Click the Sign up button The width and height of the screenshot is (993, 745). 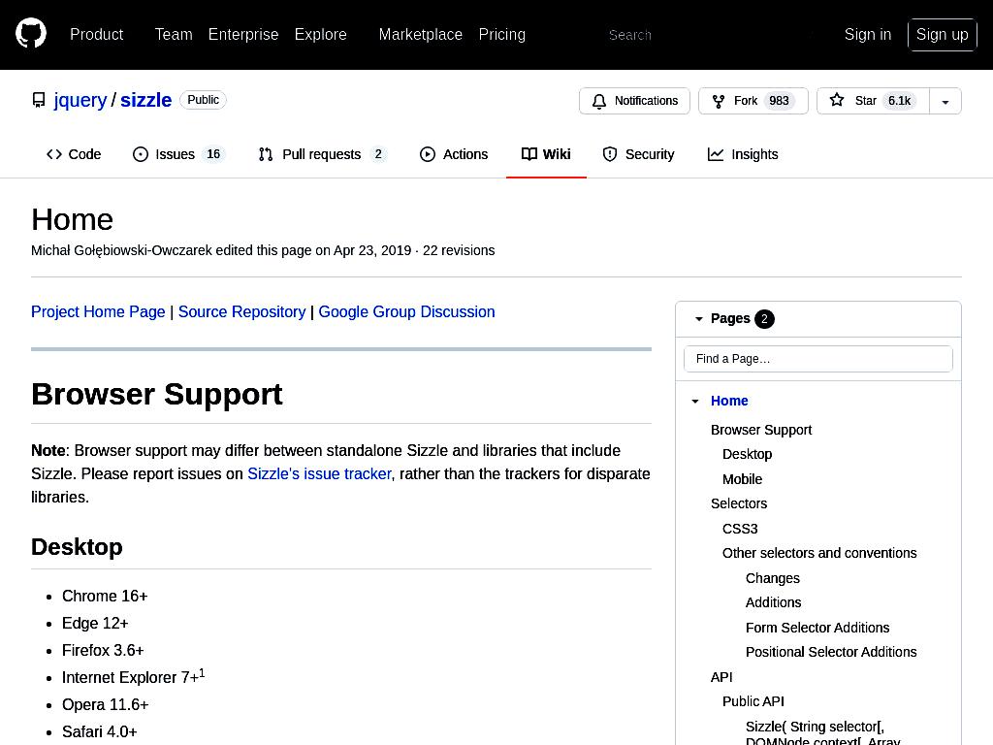tap(942, 35)
